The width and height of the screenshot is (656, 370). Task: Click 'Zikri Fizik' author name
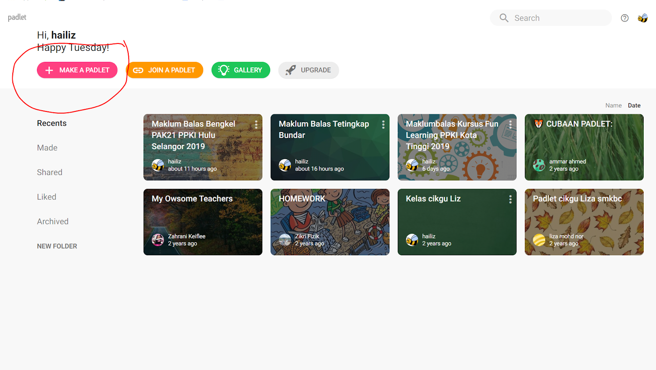tap(307, 236)
